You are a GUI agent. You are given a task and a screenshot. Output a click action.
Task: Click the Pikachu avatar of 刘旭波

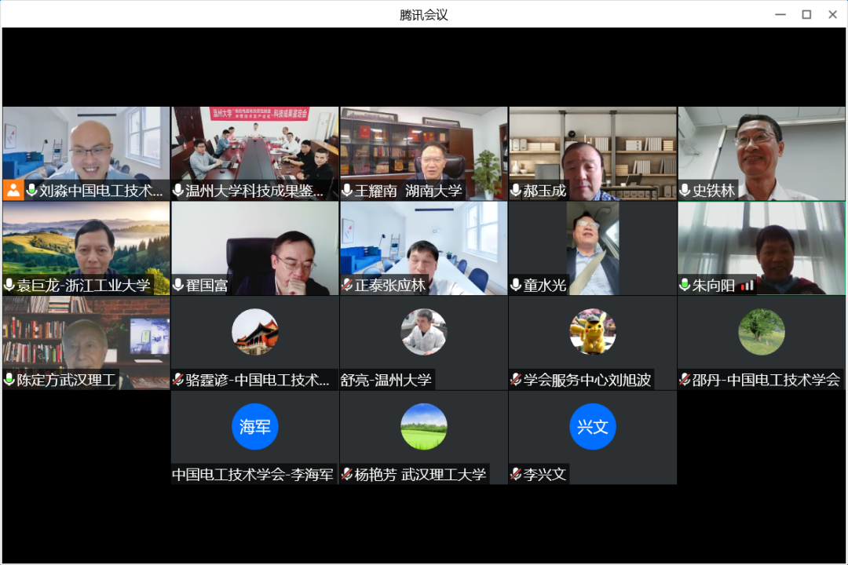[x=593, y=332]
